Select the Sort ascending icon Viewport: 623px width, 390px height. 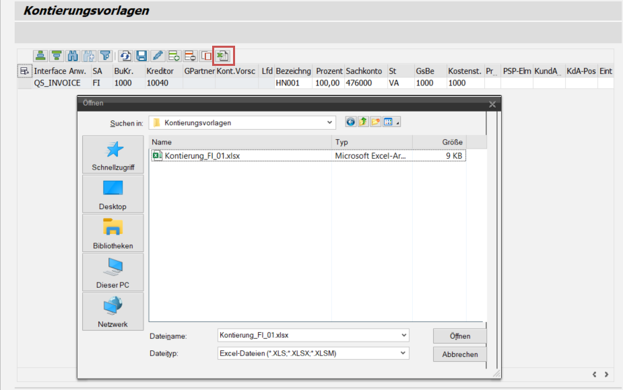tap(40, 56)
